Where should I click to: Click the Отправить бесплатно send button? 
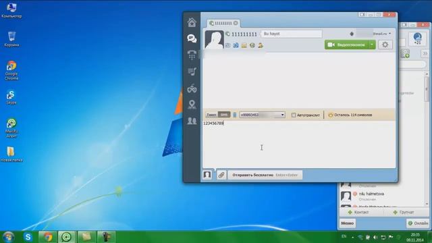(265, 175)
